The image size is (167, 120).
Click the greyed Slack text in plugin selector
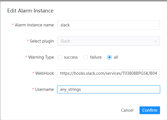click(x=65, y=41)
